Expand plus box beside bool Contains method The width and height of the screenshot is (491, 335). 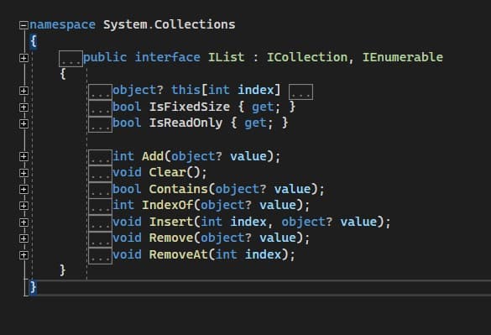[x=24, y=189]
